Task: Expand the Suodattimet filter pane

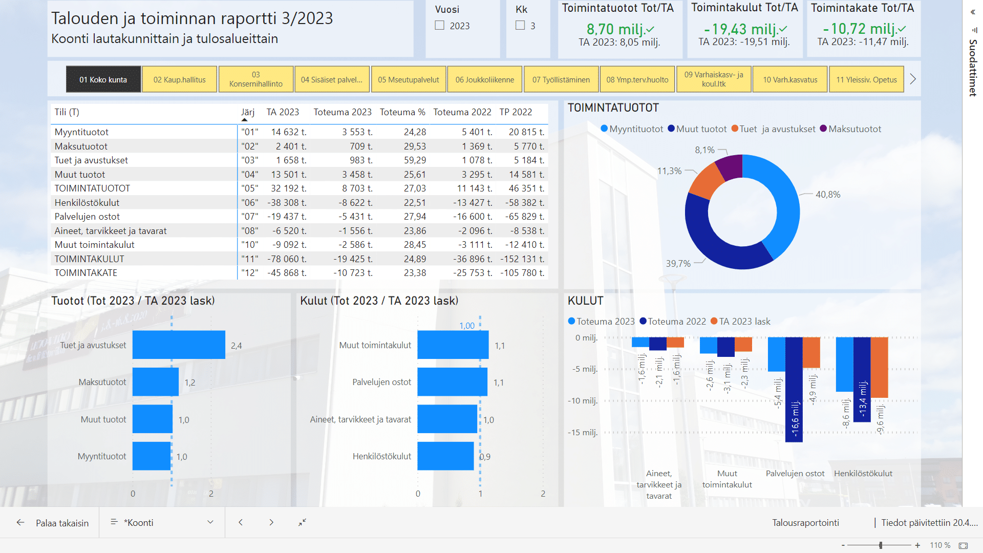Action: pos(973,12)
